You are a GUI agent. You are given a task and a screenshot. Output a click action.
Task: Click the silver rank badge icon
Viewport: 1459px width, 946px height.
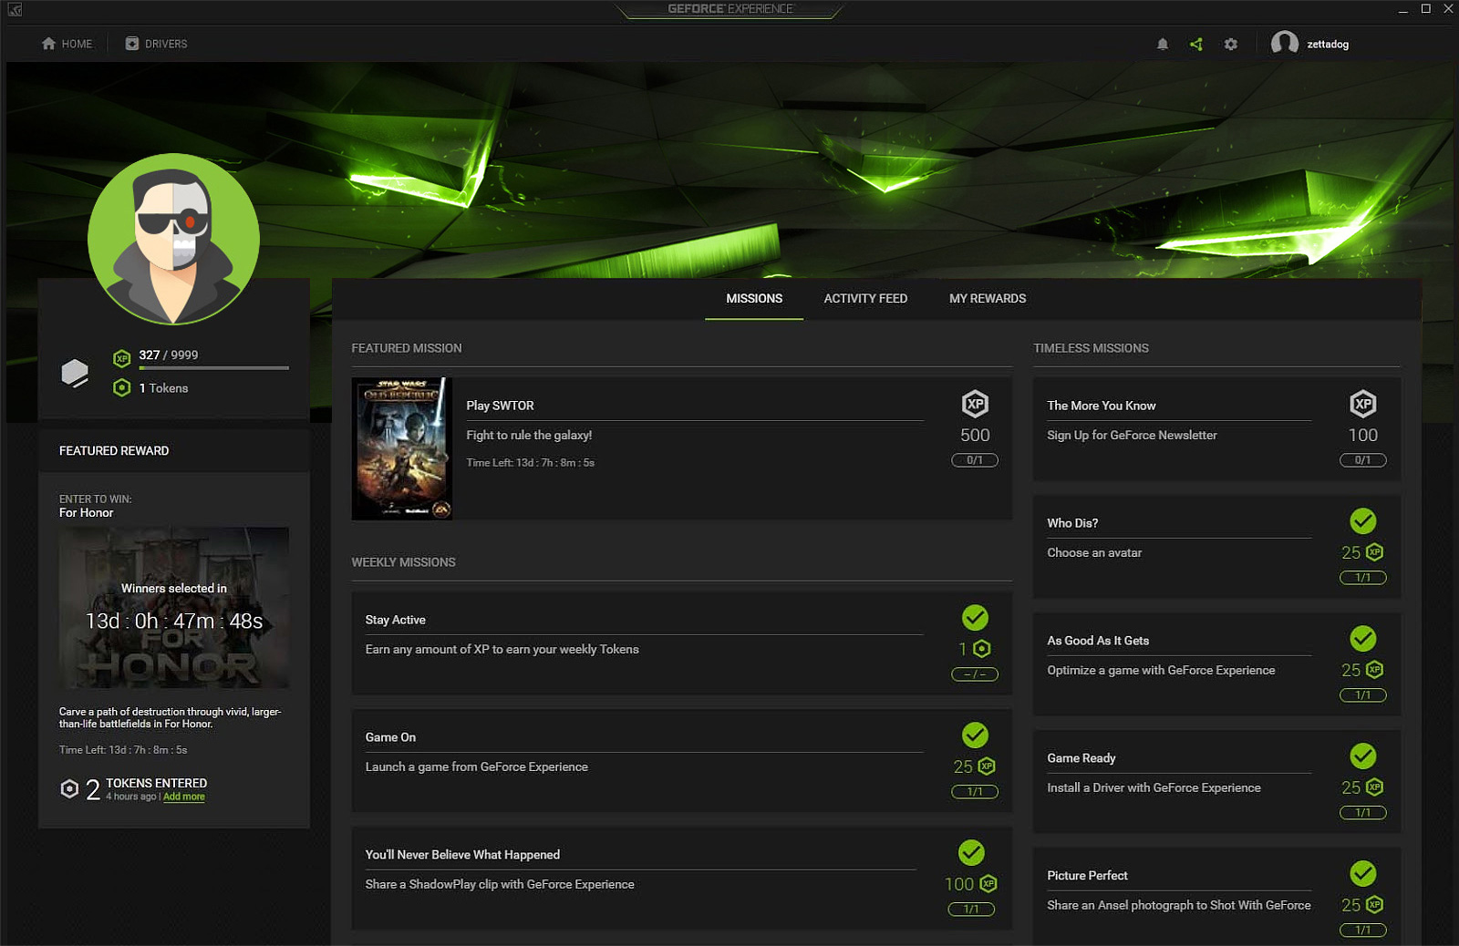(75, 372)
